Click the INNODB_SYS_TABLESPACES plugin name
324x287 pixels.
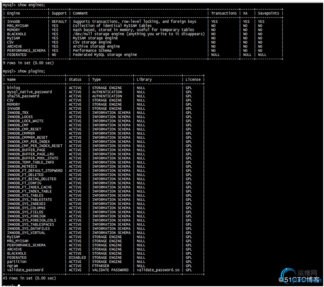[30, 224]
